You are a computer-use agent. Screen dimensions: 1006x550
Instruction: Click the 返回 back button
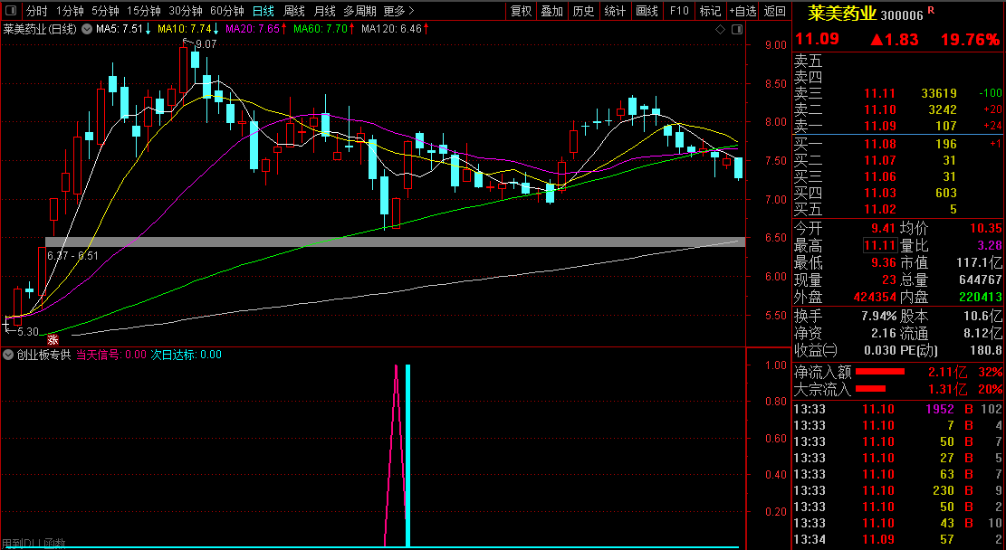tap(775, 11)
